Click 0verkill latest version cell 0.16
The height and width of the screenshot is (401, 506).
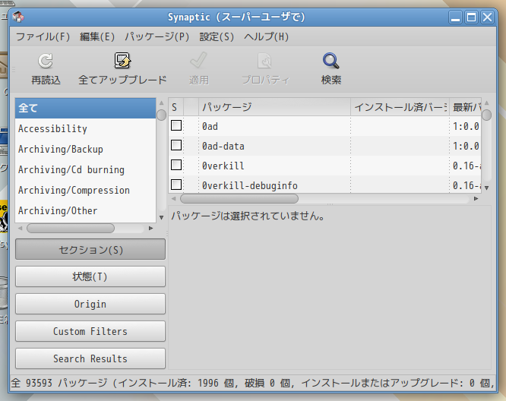[x=465, y=166]
